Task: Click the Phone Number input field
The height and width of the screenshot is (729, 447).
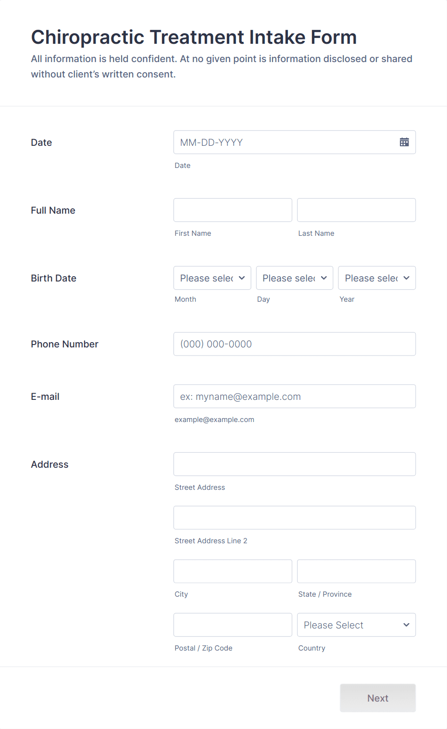Action: tap(294, 344)
